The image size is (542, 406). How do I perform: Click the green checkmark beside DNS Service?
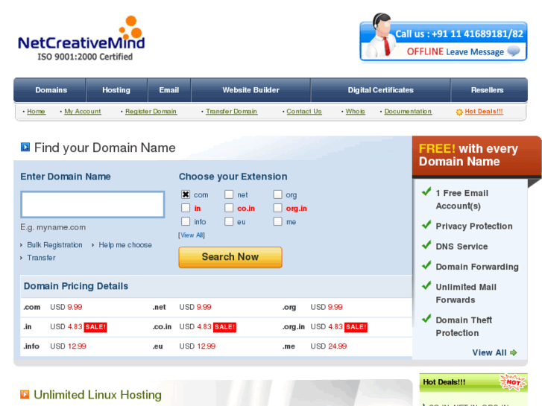(426, 245)
